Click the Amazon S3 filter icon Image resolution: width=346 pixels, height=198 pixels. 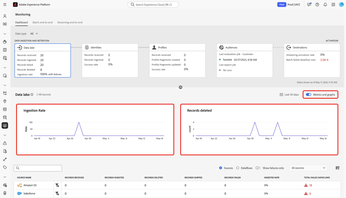[x=57, y=185]
